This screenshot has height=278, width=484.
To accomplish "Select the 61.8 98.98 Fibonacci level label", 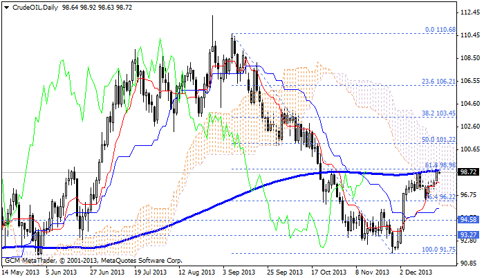I will (439, 165).
